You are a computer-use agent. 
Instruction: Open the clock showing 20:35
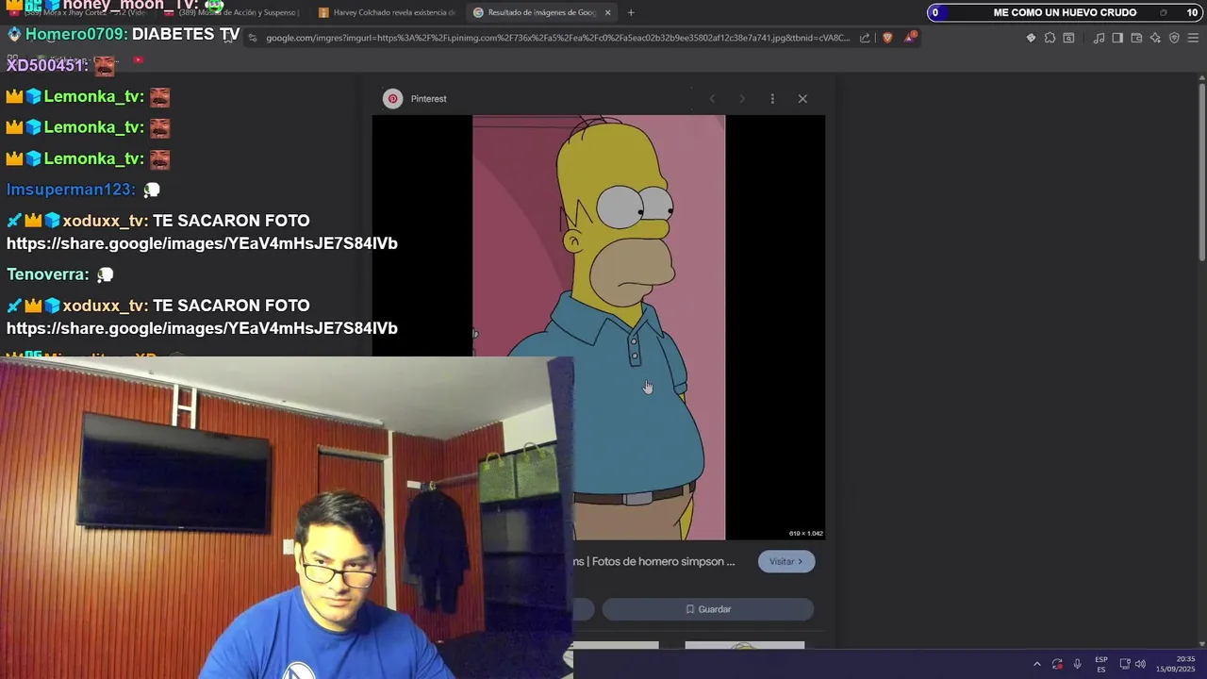1176,664
